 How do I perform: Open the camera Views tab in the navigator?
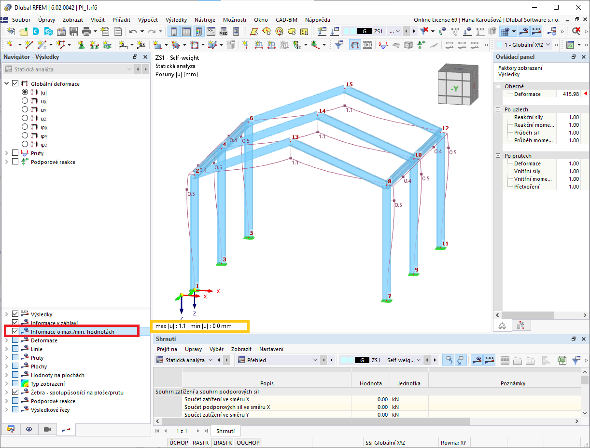pos(47,429)
